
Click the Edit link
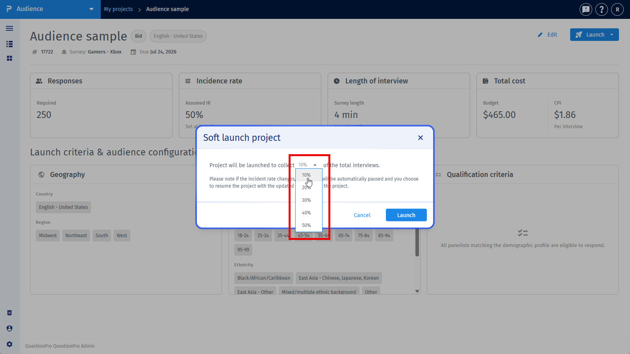pos(552,35)
